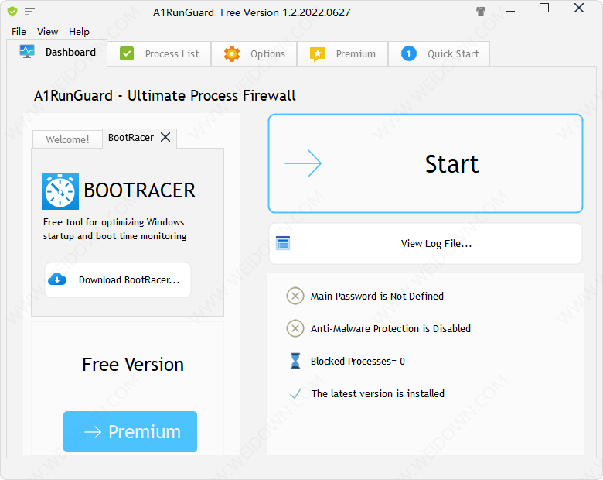Click the X icon beside Anti-Malware Protection
The width and height of the screenshot is (603, 480).
click(x=295, y=328)
